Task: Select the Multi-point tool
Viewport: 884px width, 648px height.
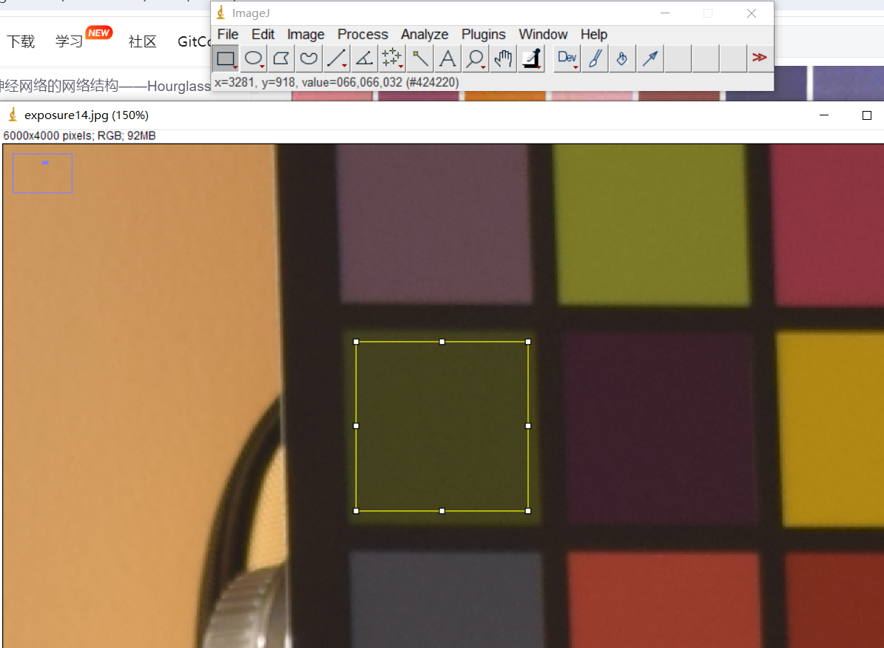Action: coord(391,58)
